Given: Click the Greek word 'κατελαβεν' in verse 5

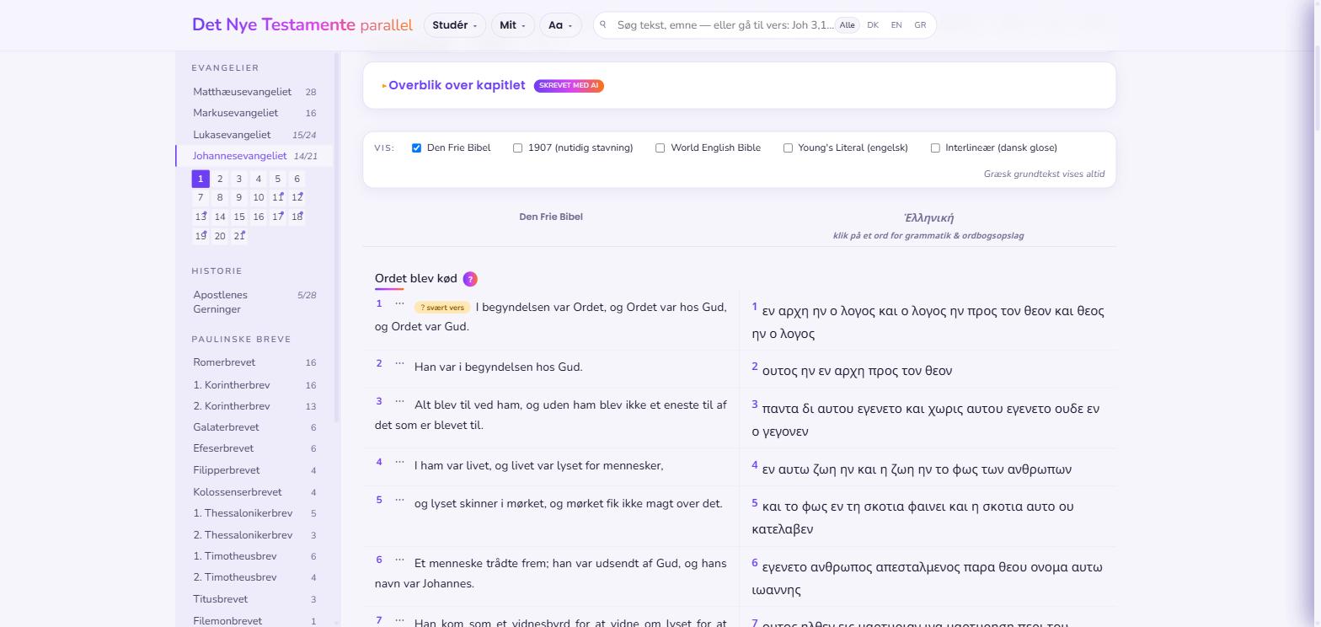Looking at the screenshot, I should tap(783, 529).
